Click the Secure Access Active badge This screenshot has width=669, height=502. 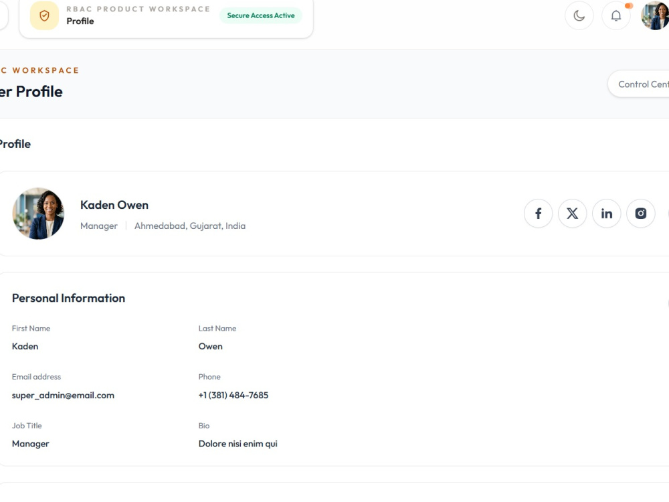click(261, 15)
